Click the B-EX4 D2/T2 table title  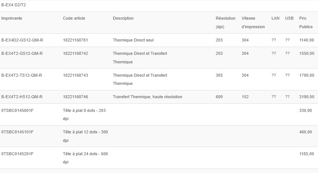(14, 5)
